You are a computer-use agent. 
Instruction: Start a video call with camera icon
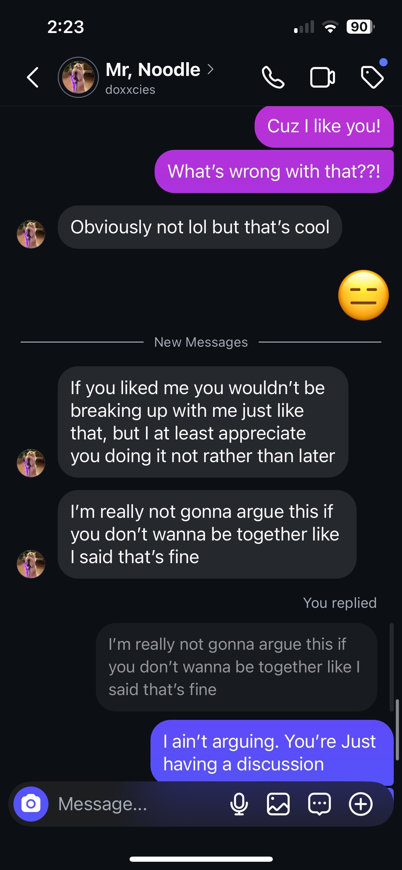click(322, 77)
